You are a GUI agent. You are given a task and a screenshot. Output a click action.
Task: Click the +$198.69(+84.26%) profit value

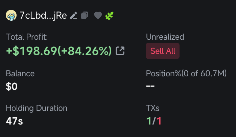[x=59, y=51]
